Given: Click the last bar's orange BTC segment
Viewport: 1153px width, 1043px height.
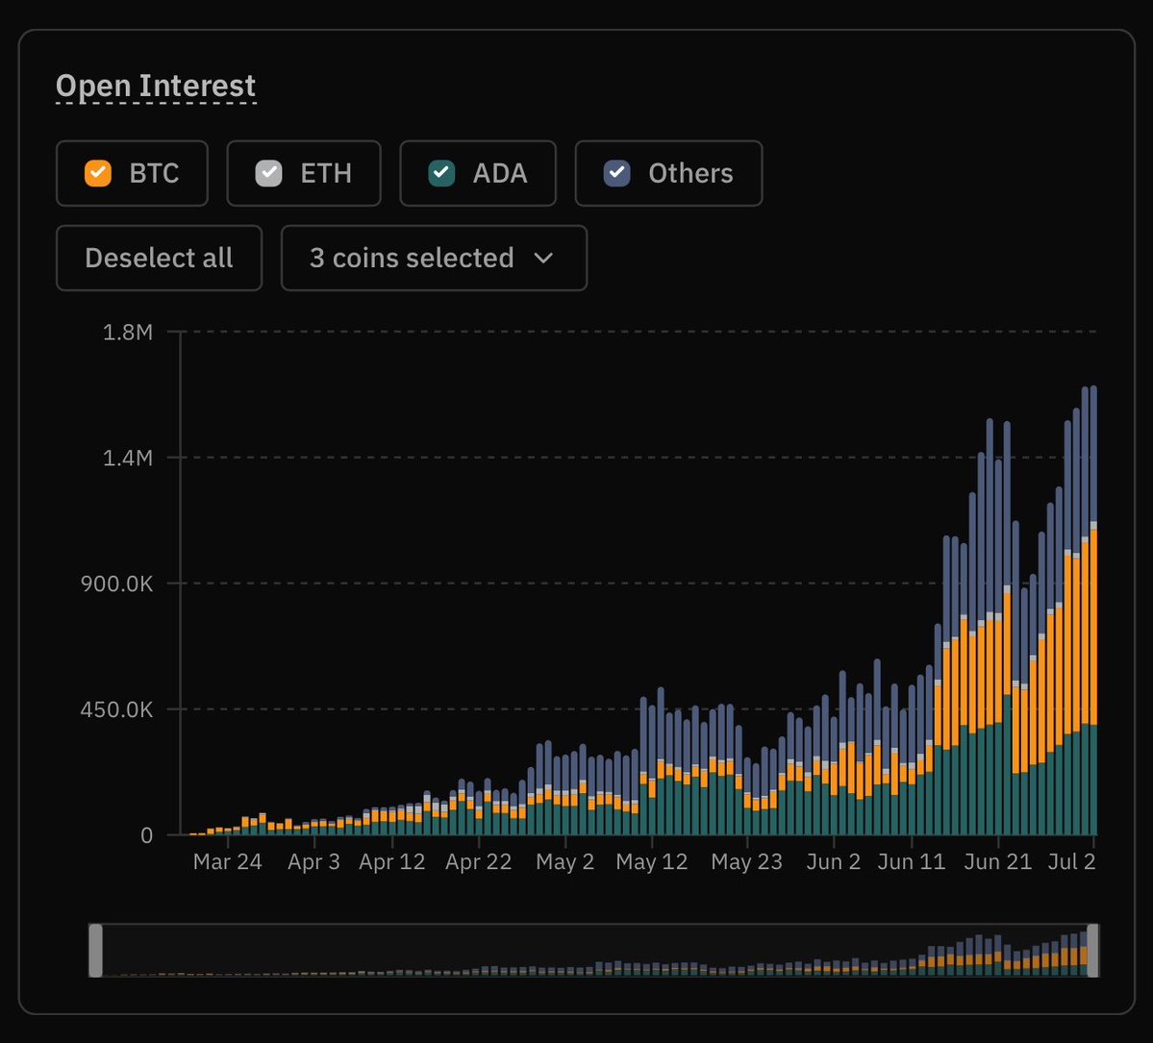Looking at the screenshot, I should (x=1093, y=627).
